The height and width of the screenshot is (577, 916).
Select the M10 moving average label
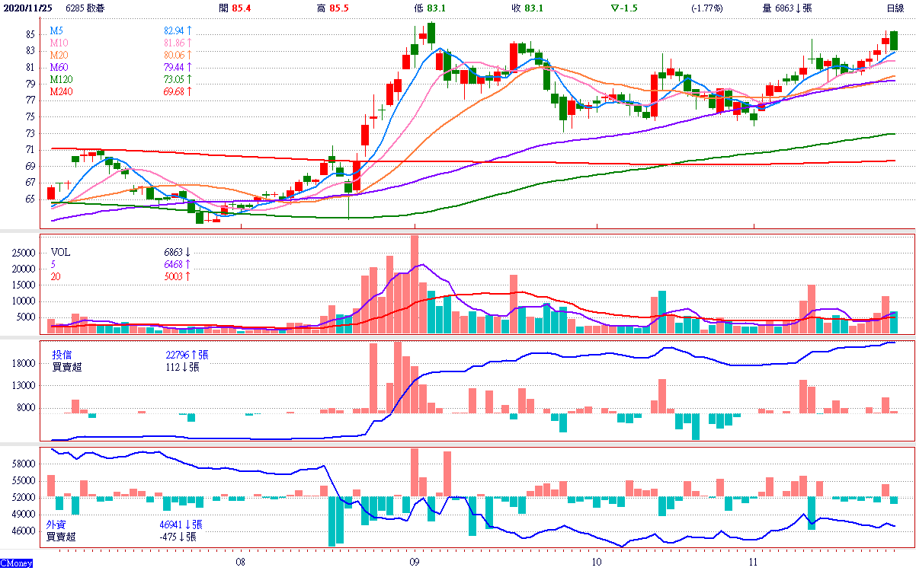coord(59,43)
